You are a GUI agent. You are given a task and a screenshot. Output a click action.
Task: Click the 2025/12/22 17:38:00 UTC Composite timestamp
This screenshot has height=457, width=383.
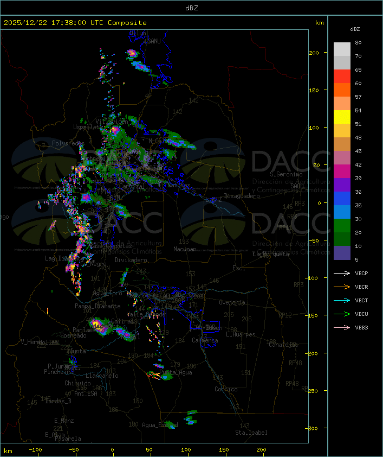pos(75,22)
